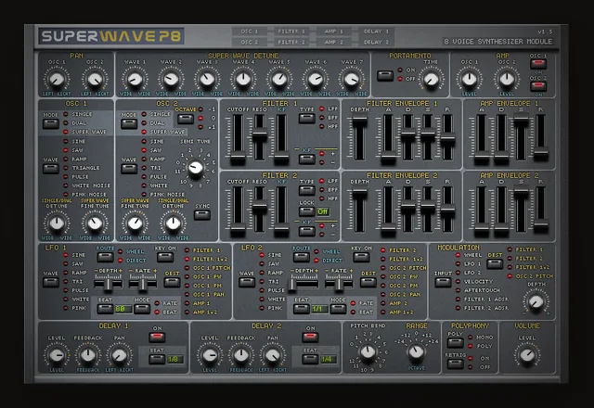Click the OSC 2 mode selector button

129,123
